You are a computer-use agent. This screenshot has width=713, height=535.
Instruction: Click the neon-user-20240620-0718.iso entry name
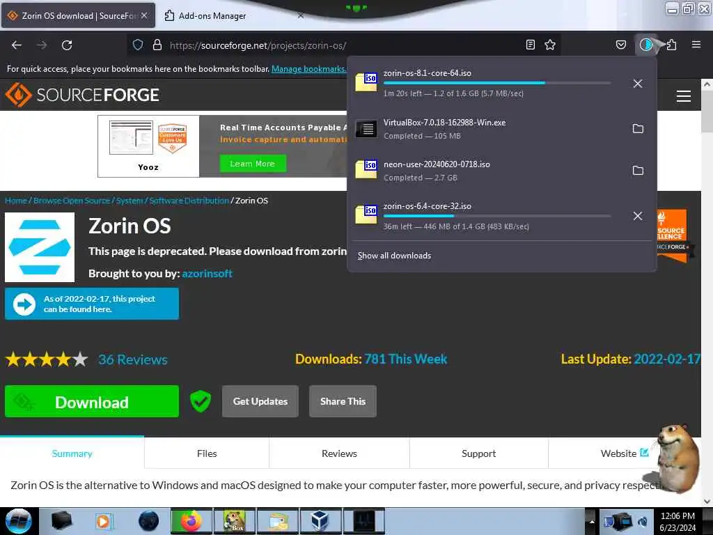coord(437,164)
